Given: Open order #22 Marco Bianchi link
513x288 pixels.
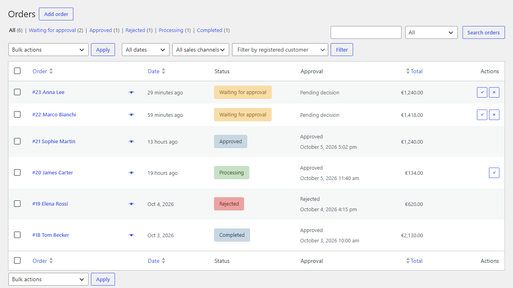Looking at the screenshot, I should tap(54, 114).
